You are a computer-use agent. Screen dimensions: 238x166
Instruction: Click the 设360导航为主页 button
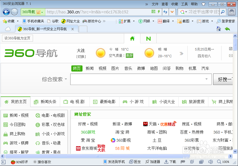tap(17, 38)
